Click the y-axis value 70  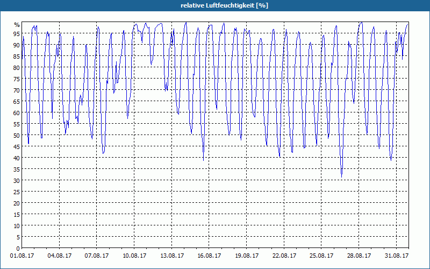tap(17, 90)
